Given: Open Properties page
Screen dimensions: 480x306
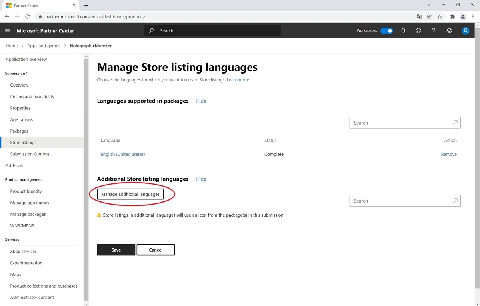Looking at the screenshot, I should click(x=20, y=108).
